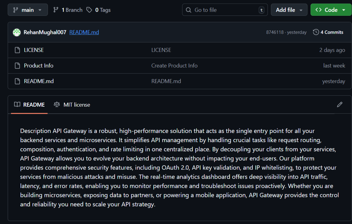Viewport: 352px width, 224px height.
Task: Click the file icon beside LICENSE
Action: coord(18,50)
